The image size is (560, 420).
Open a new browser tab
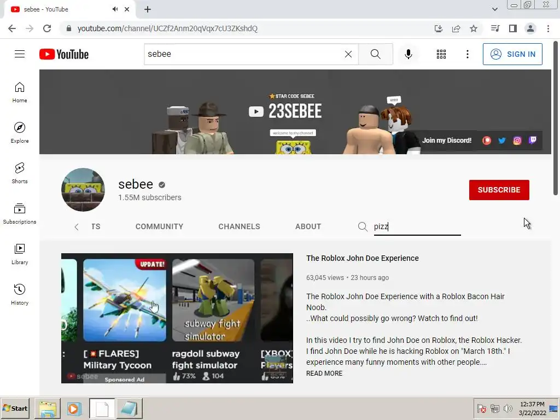pyautogui.click(x=148, y=9)
